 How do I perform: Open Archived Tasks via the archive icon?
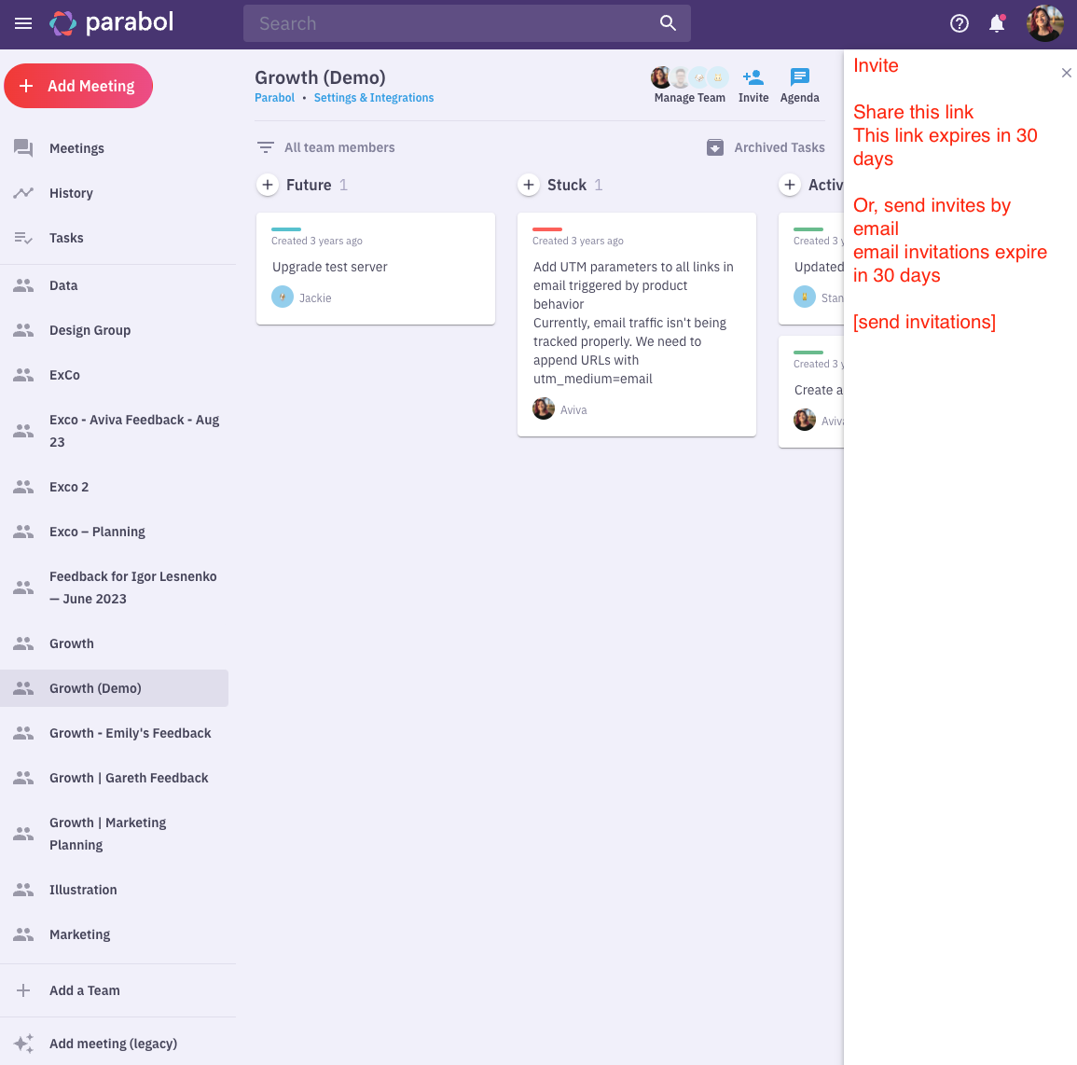pyautogui.click(x=714, y=146)
